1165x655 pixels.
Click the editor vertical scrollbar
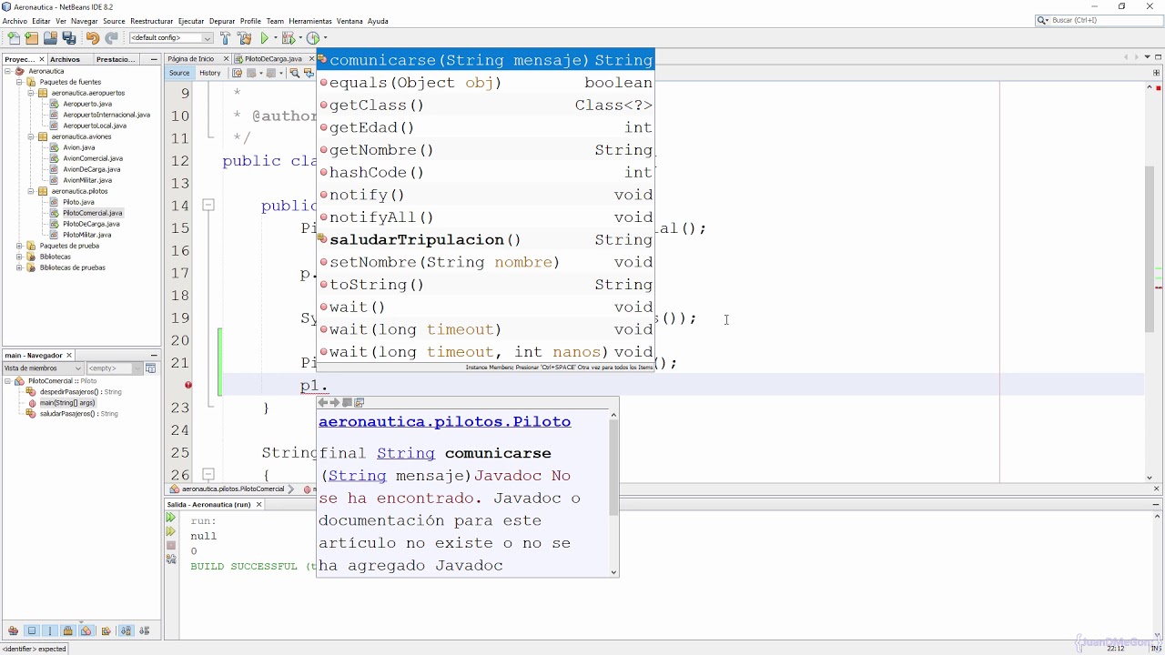point(1150,250)
